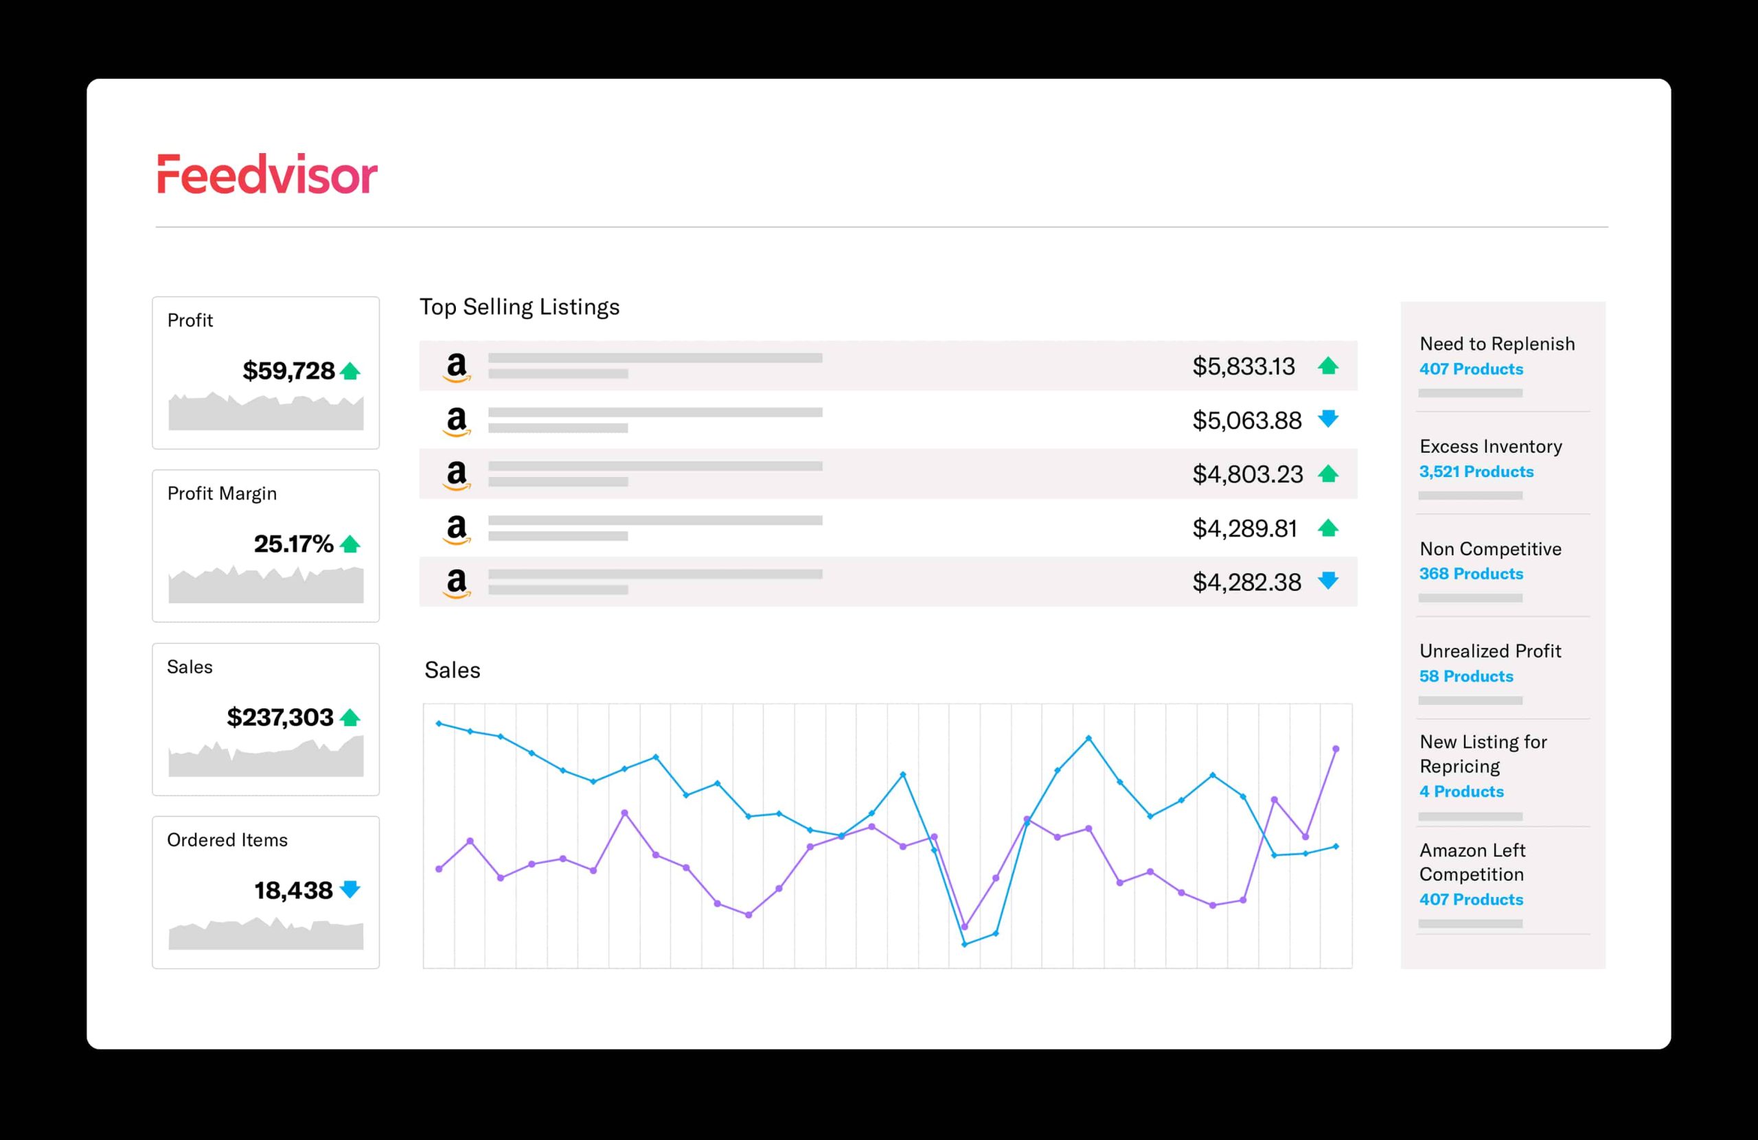The height and width of the screenshot is (1140, 1758).
Task: Click last purple data point in Sales chart
Action: 1336,749
